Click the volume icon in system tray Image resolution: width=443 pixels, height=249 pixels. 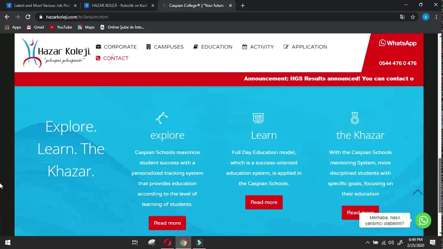pos(391,242)
